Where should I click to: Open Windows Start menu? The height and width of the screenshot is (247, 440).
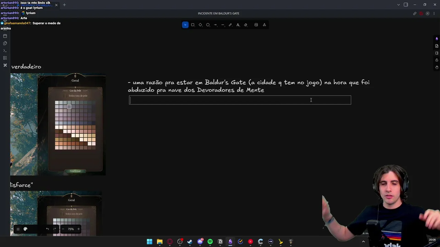(150, 242)
